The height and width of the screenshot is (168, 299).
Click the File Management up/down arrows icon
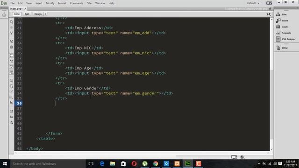(269, 14)
